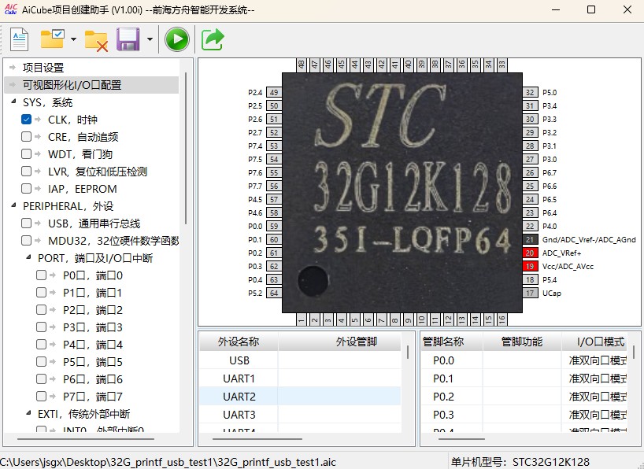Select 可视图形化I/O口配置 item

pyautogui.click(x=72, y=85)
